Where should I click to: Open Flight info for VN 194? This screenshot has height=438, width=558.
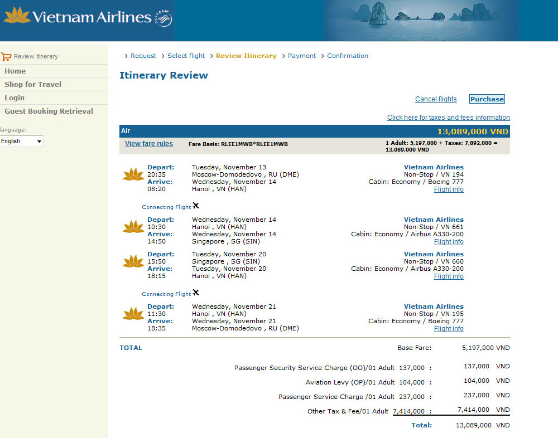tap(449, 189)
